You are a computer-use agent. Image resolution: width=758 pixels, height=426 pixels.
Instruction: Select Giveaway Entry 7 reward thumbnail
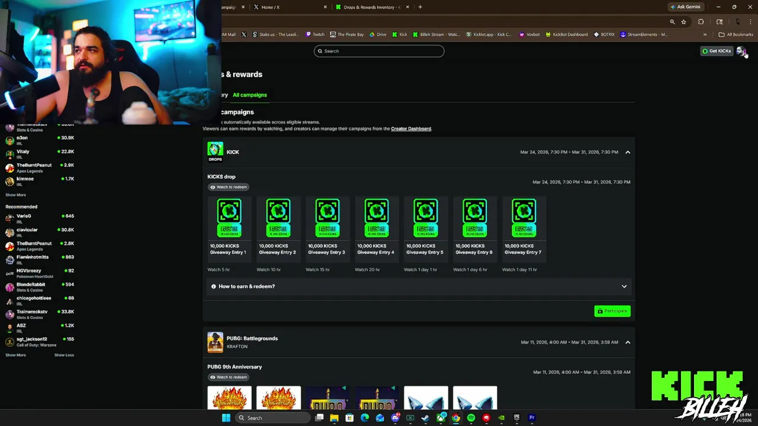point(524,218)
